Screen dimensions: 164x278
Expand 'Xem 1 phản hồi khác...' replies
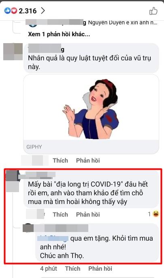(x=59, y=34)
